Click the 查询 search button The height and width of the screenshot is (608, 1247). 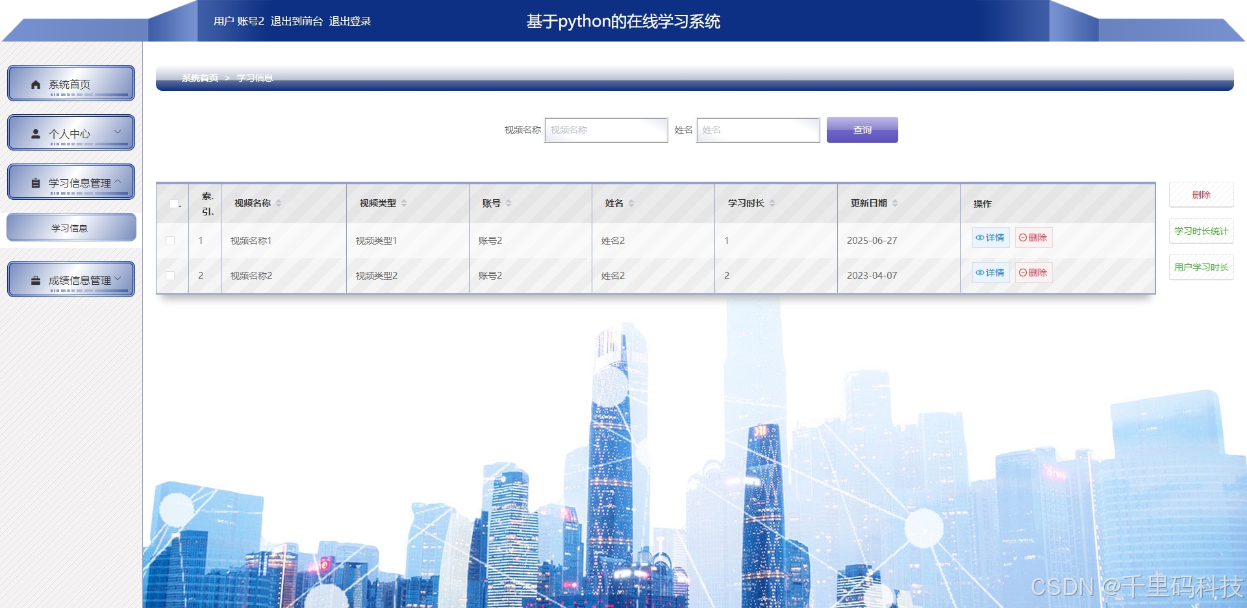[x=862, y=130]
